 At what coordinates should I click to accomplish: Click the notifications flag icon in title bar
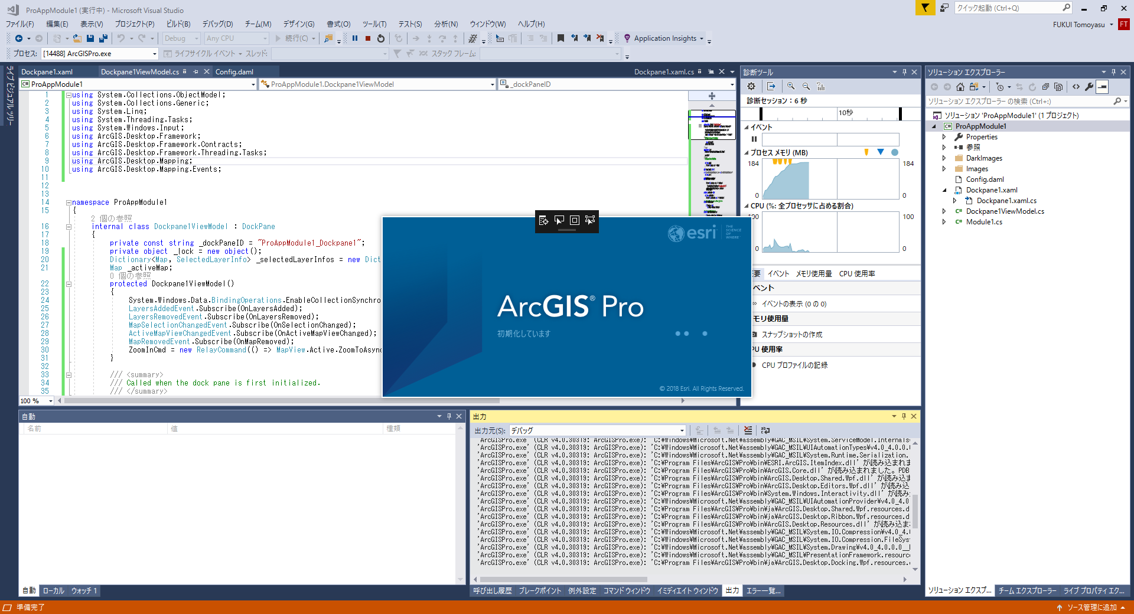pyautogui.click(x=925, y=8)
